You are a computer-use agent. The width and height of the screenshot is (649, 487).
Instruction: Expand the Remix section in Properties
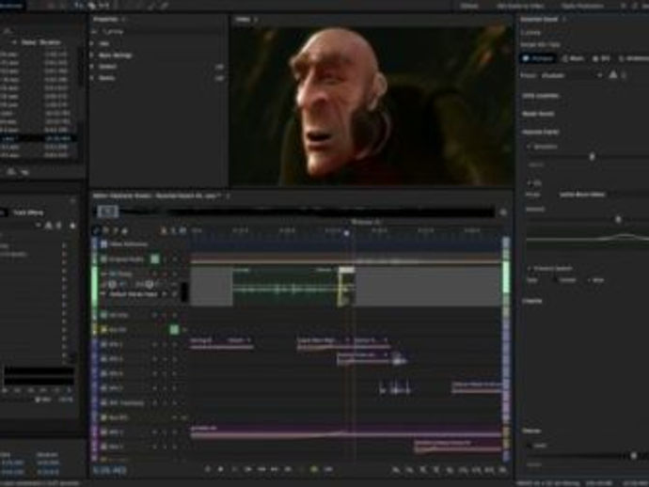tap(92, 78)
